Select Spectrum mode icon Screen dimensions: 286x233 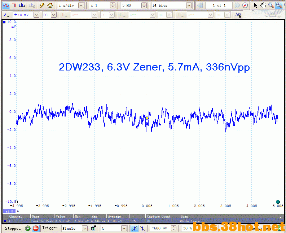click(x=22, y=5)
